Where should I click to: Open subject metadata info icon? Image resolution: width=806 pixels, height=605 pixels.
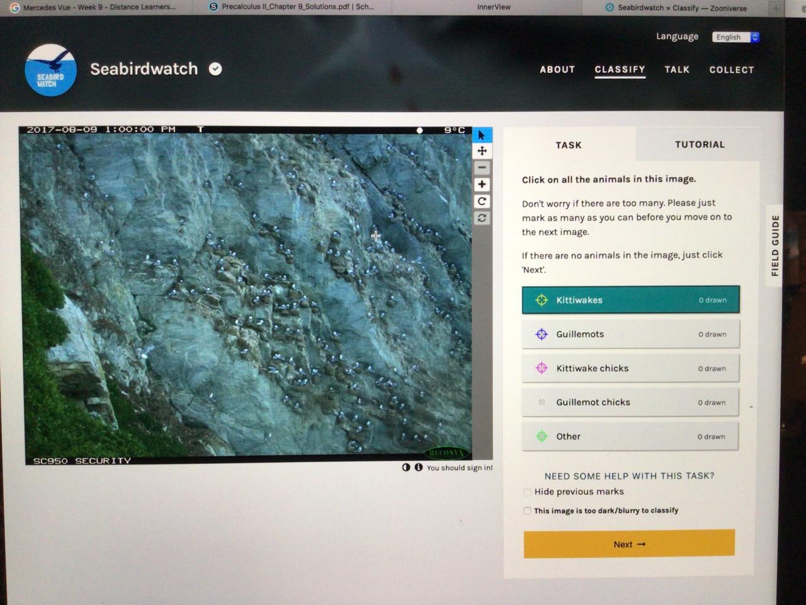pyautogui.click(x=418, y=468)
